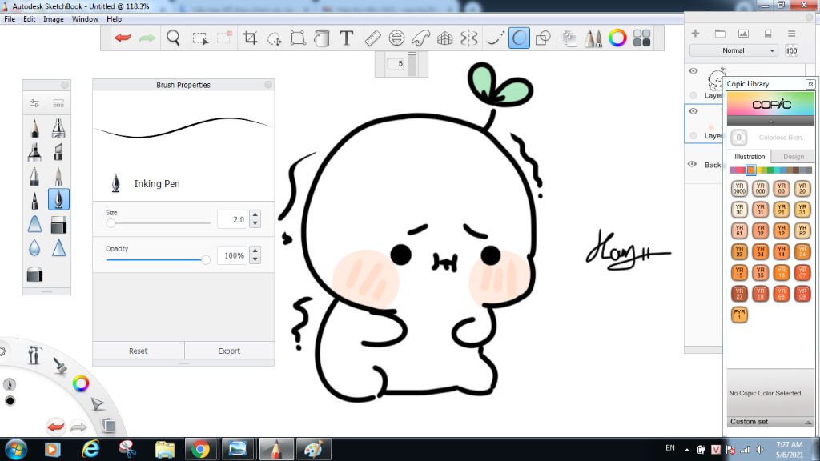
Task: Close the Copic Library panel
Action: tap(810, 84)
